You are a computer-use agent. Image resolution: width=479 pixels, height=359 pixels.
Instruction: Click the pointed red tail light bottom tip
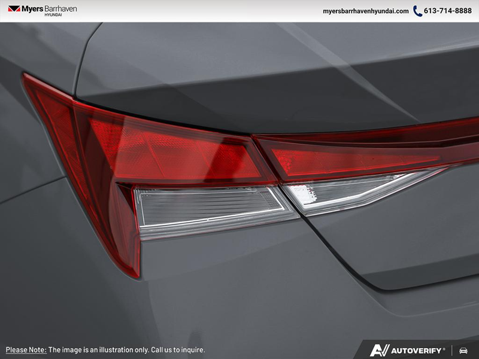pos(133,269)
